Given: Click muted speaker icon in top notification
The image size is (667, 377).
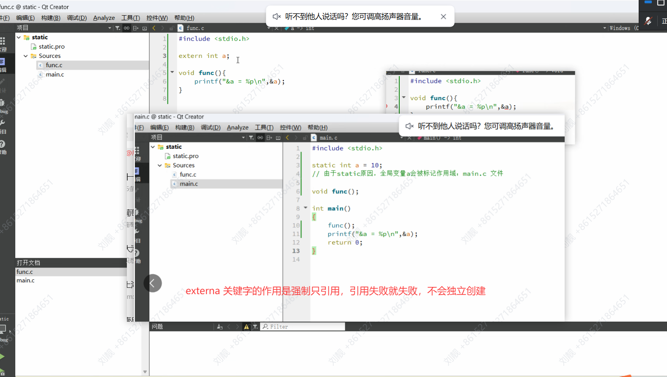Looking at the screenshot, I should [x=277, y=16].
